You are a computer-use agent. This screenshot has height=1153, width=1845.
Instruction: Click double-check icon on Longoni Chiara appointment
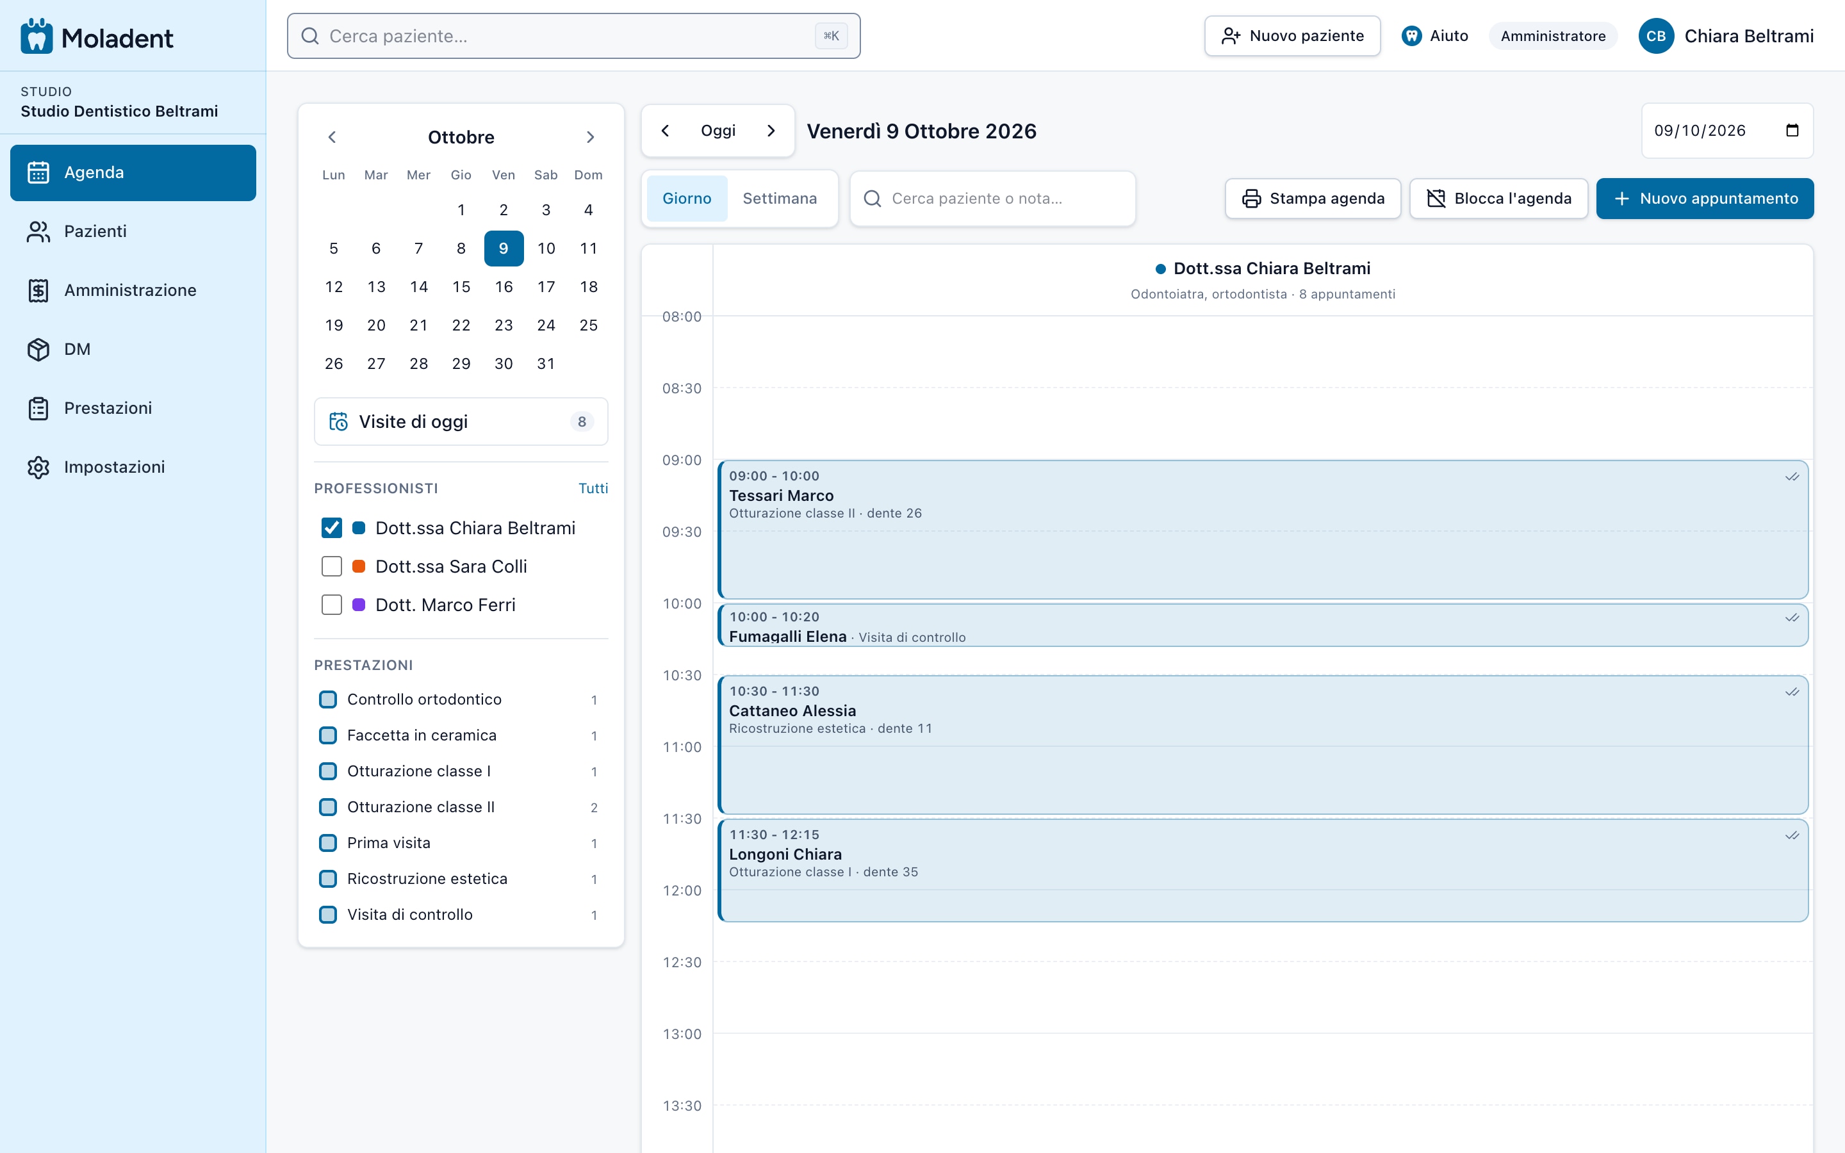click(1792, 836)
